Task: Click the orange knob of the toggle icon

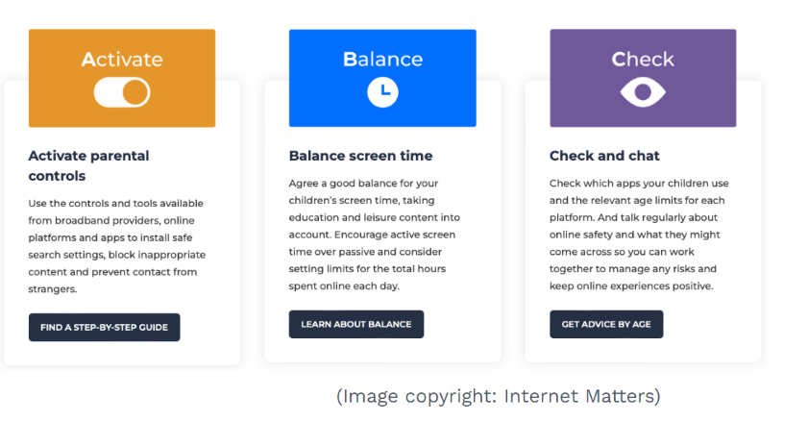Action: pos(135,92)
